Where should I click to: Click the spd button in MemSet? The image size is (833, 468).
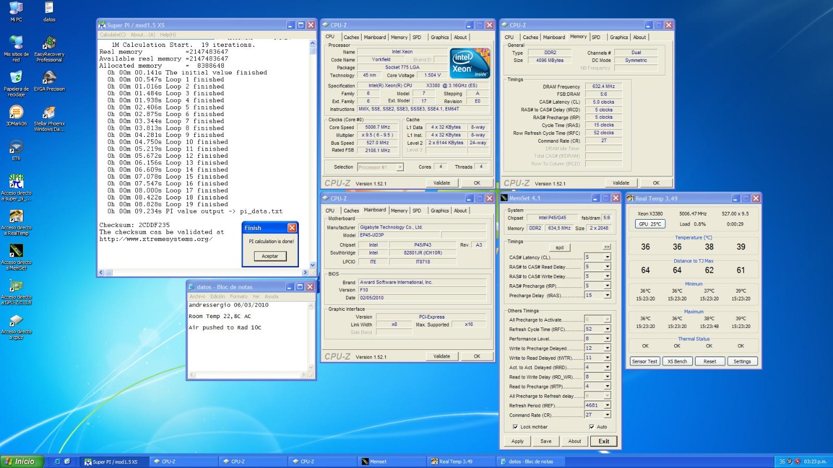click(560, 247)
